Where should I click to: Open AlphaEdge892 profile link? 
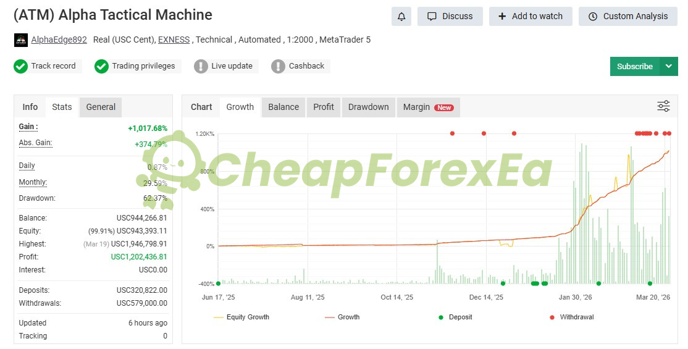59,40
